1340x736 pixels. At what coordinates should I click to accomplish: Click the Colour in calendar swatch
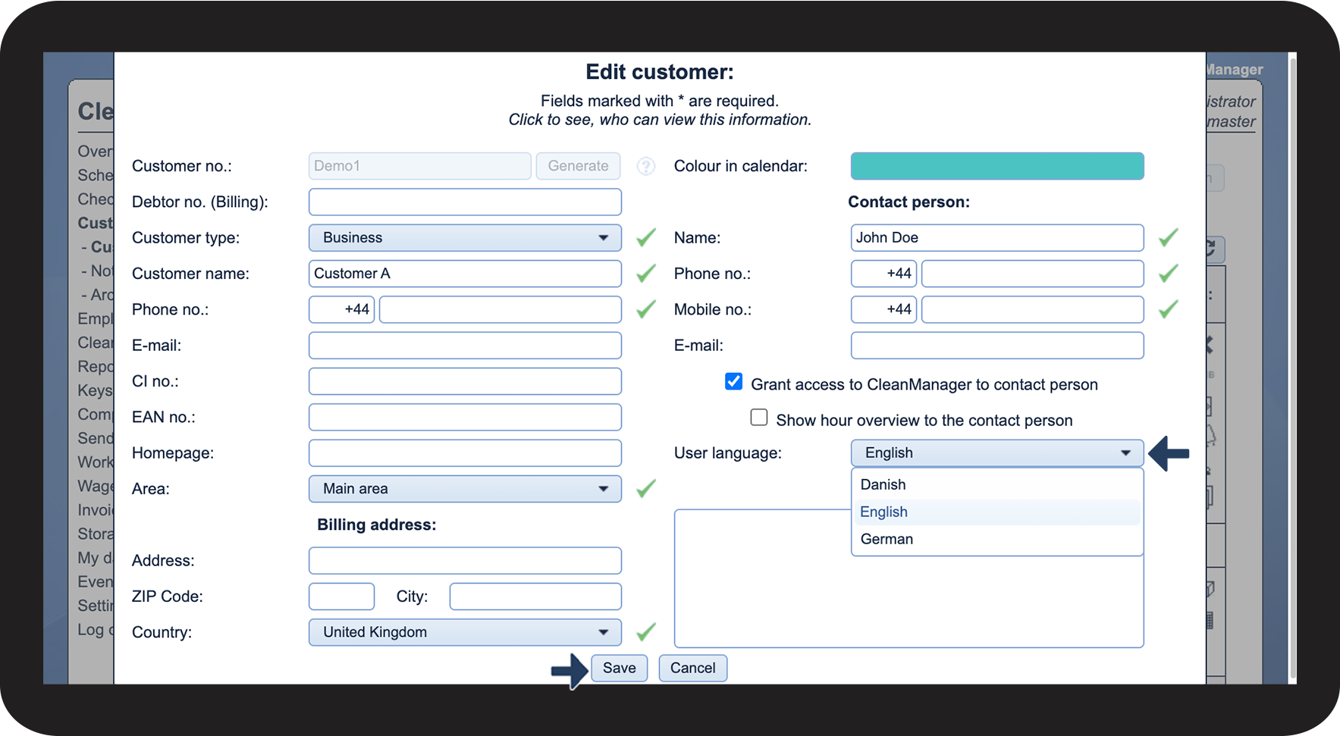click(x=996, y=167)
